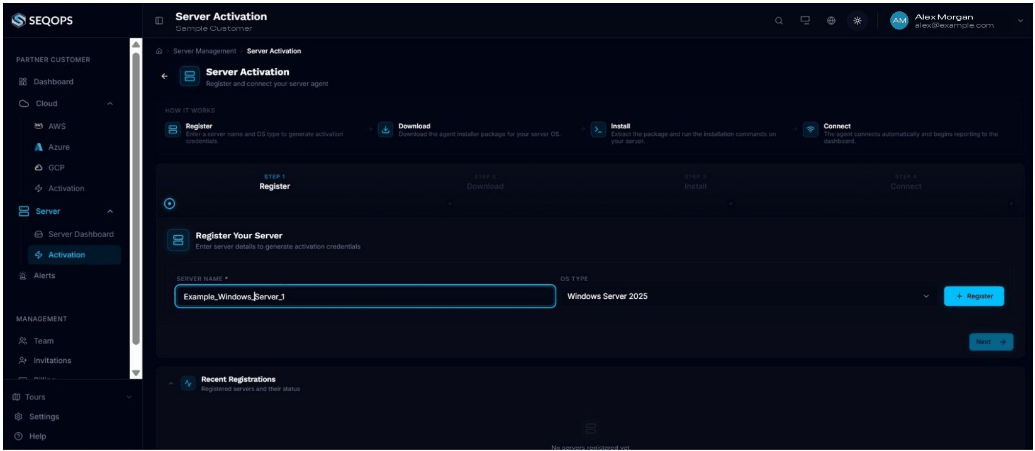The image size is (1035, 451).
Task: Toggle light theme sun icon
Action: [857, 21]
